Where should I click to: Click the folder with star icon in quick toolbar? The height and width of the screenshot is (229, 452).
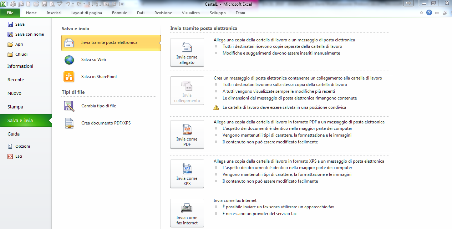click(x=106, y=4)
